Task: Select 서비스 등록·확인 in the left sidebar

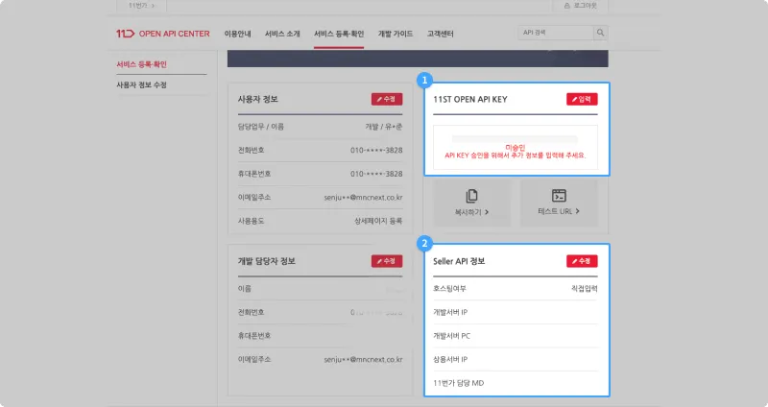Action: pyautogui.click(x=141, y=64)
